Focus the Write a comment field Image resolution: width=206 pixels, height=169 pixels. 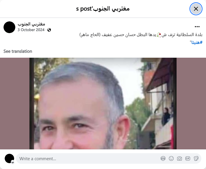click(x=89, y=158)
